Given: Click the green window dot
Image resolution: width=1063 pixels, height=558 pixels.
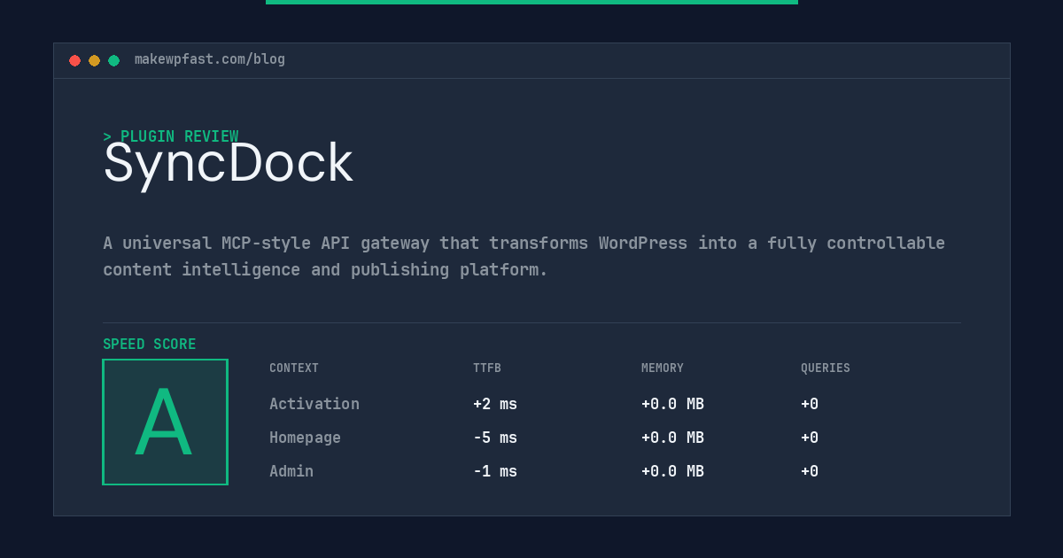Looking at the screenshot, I should [113, 60].
